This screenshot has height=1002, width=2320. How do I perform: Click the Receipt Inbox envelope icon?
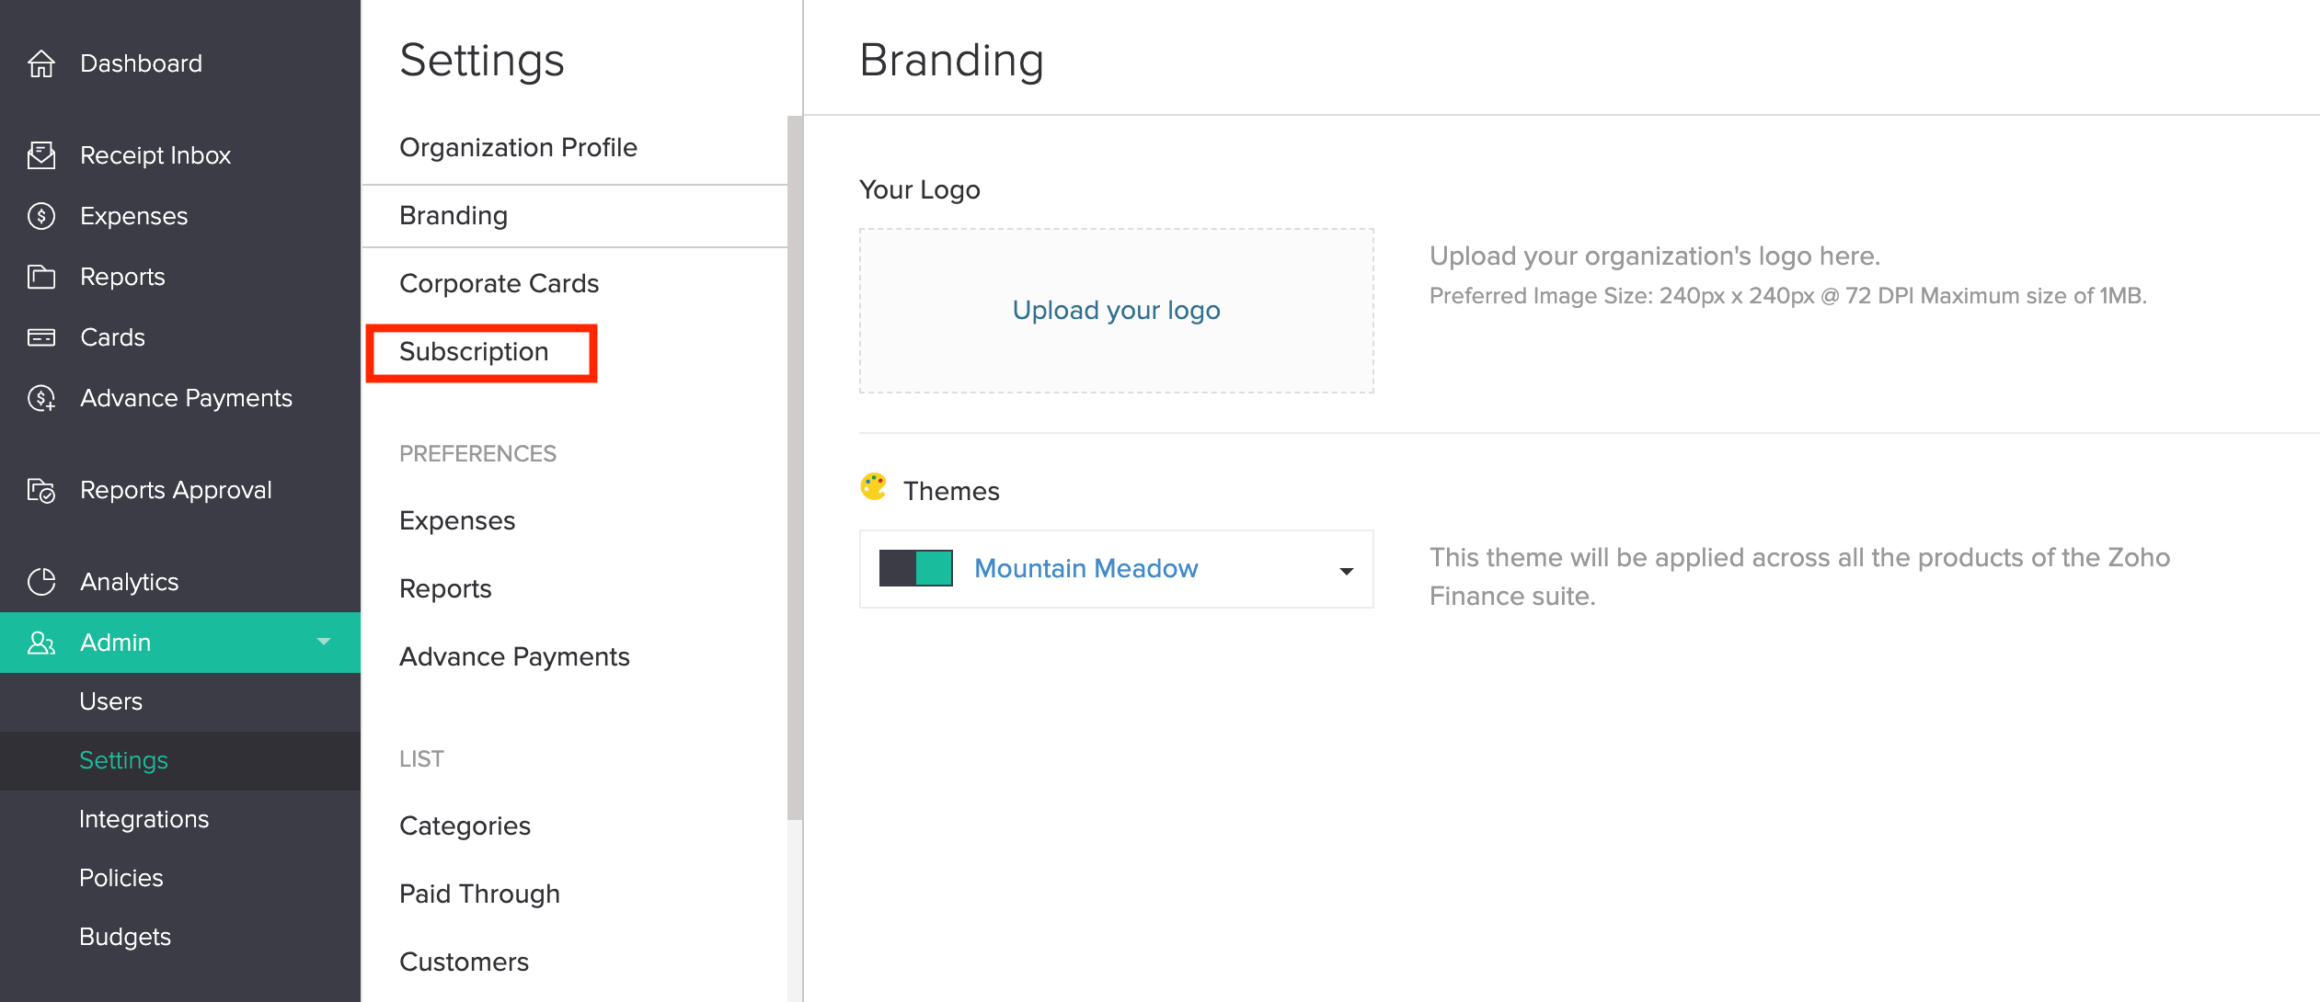pyautogui.click(x=41, y=154)
